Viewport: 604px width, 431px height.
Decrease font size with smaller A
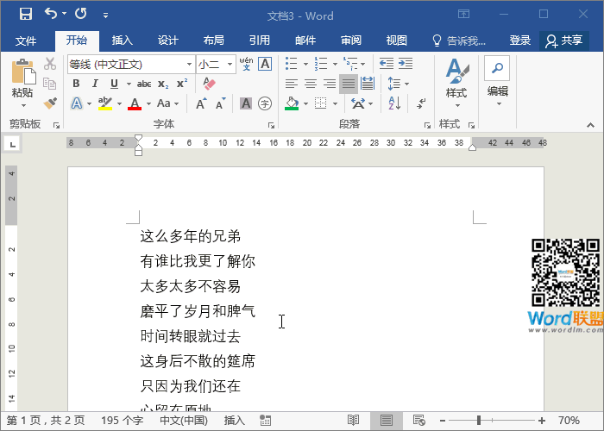coord(220,103)
